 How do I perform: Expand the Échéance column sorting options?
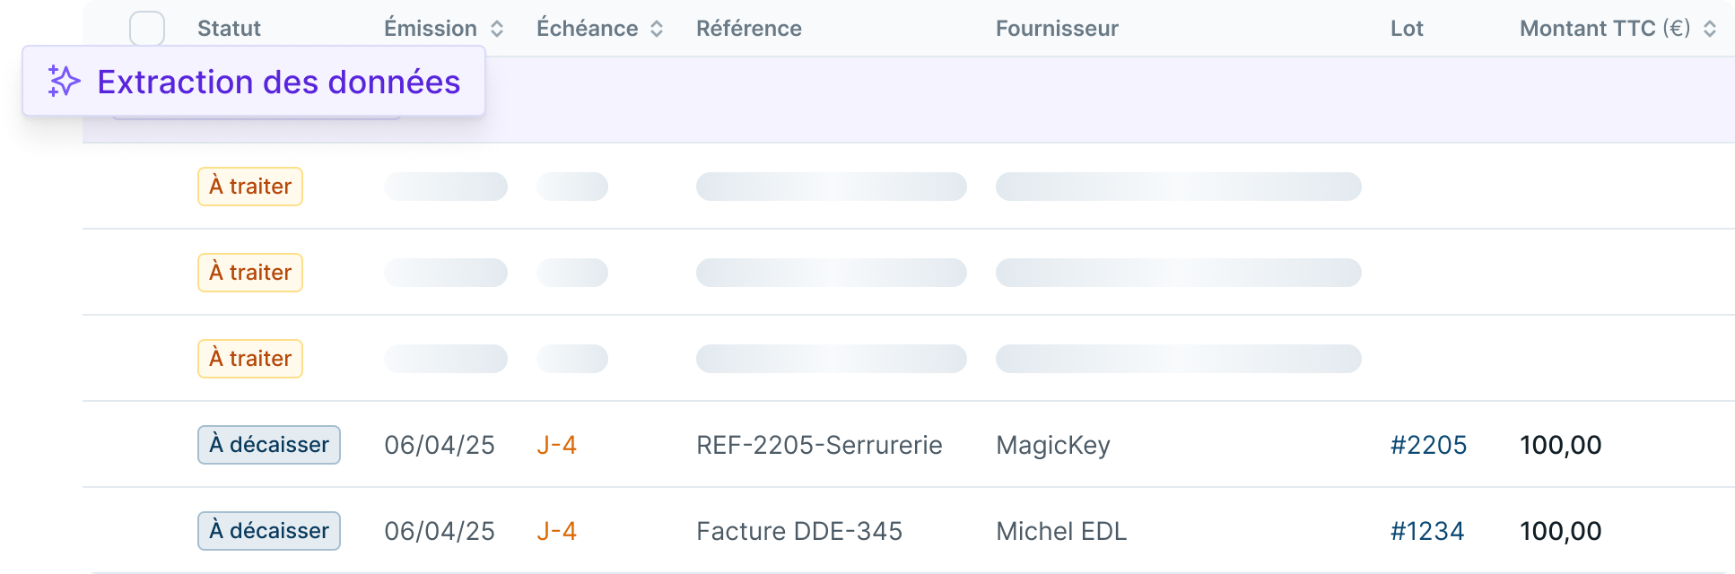click(658, 28)
